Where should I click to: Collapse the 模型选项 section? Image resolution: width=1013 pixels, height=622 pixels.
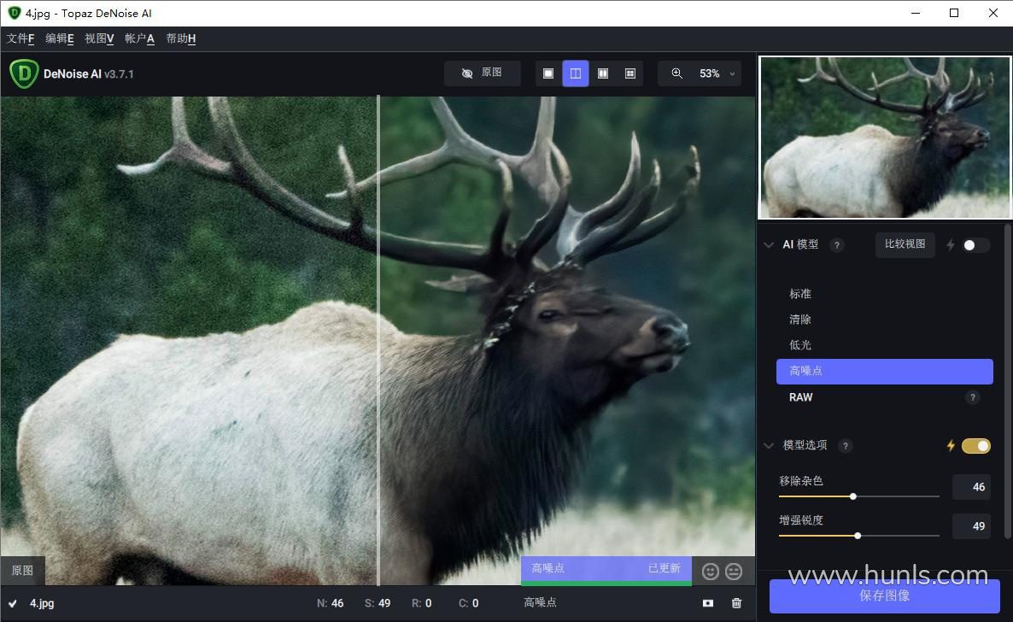(x=769, y=446)
